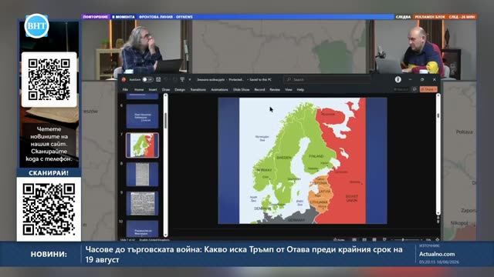Switch to Slide Sorter view icon
This screenshot has width=494, height=277.
click(x=364, y=239)
